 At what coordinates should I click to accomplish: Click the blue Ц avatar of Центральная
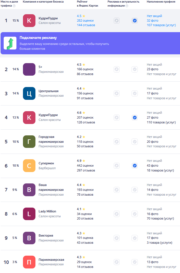29,94
